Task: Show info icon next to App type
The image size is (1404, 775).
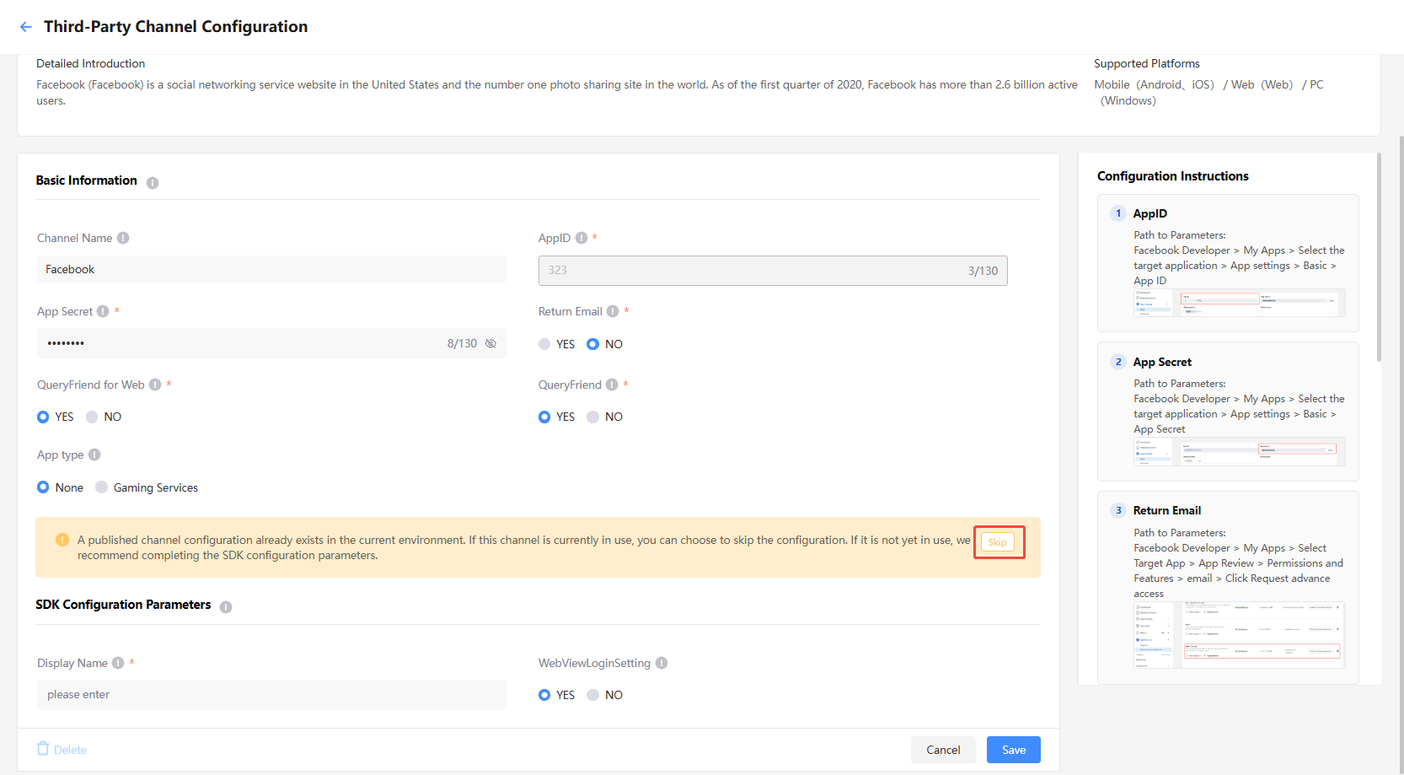Action: coord(94,455)
